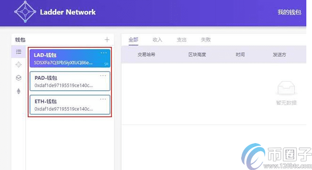Click the empty inbox no-data icon
Image resolution: width=312 pixels, height=170 pixels.
tap(286, 88)
